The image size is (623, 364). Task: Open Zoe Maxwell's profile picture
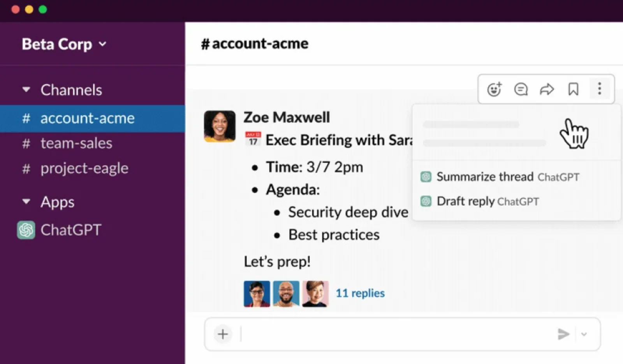pyautogui.click(x=220, y=126)
